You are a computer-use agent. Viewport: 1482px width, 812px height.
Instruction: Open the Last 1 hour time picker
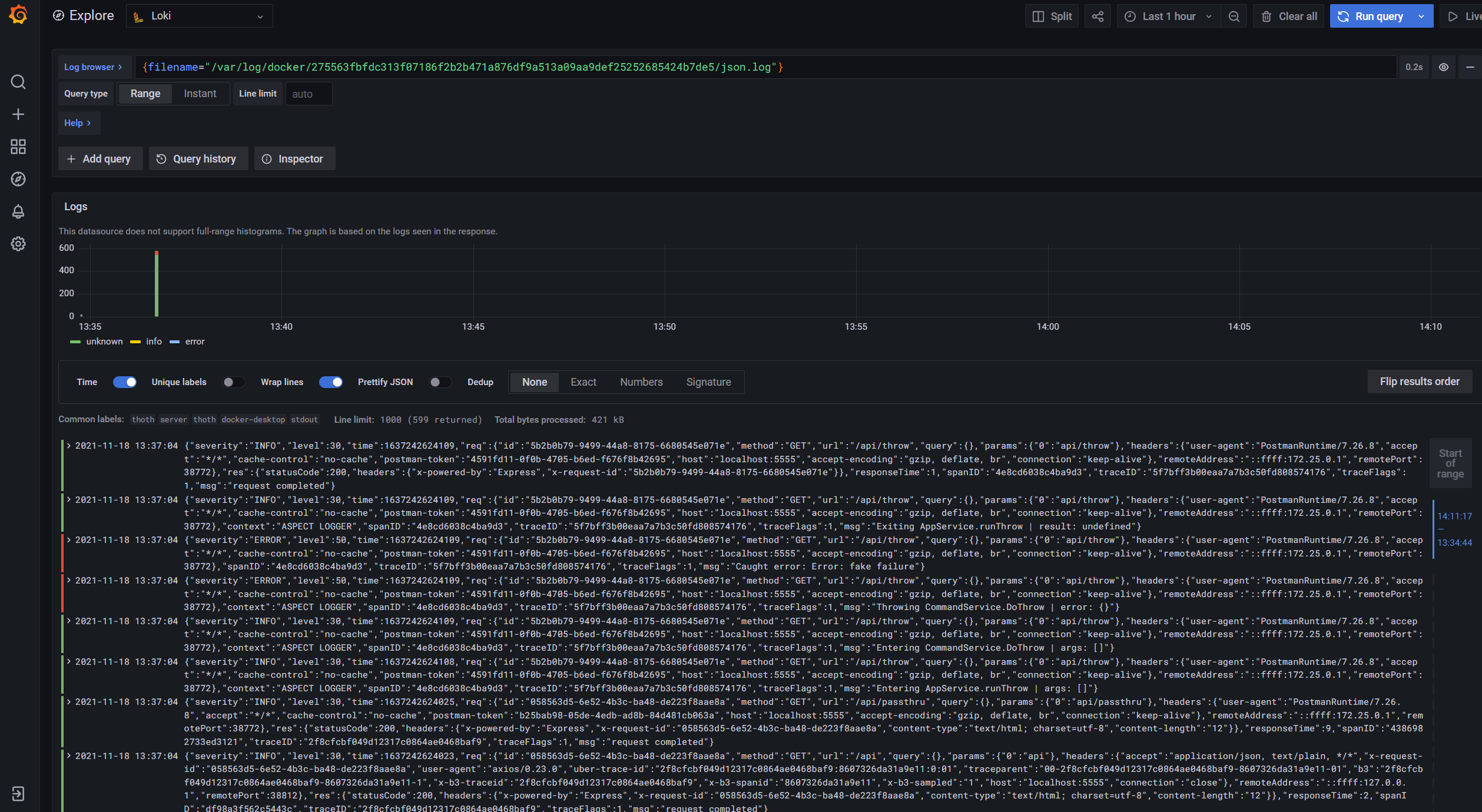tap(1169, 16)
